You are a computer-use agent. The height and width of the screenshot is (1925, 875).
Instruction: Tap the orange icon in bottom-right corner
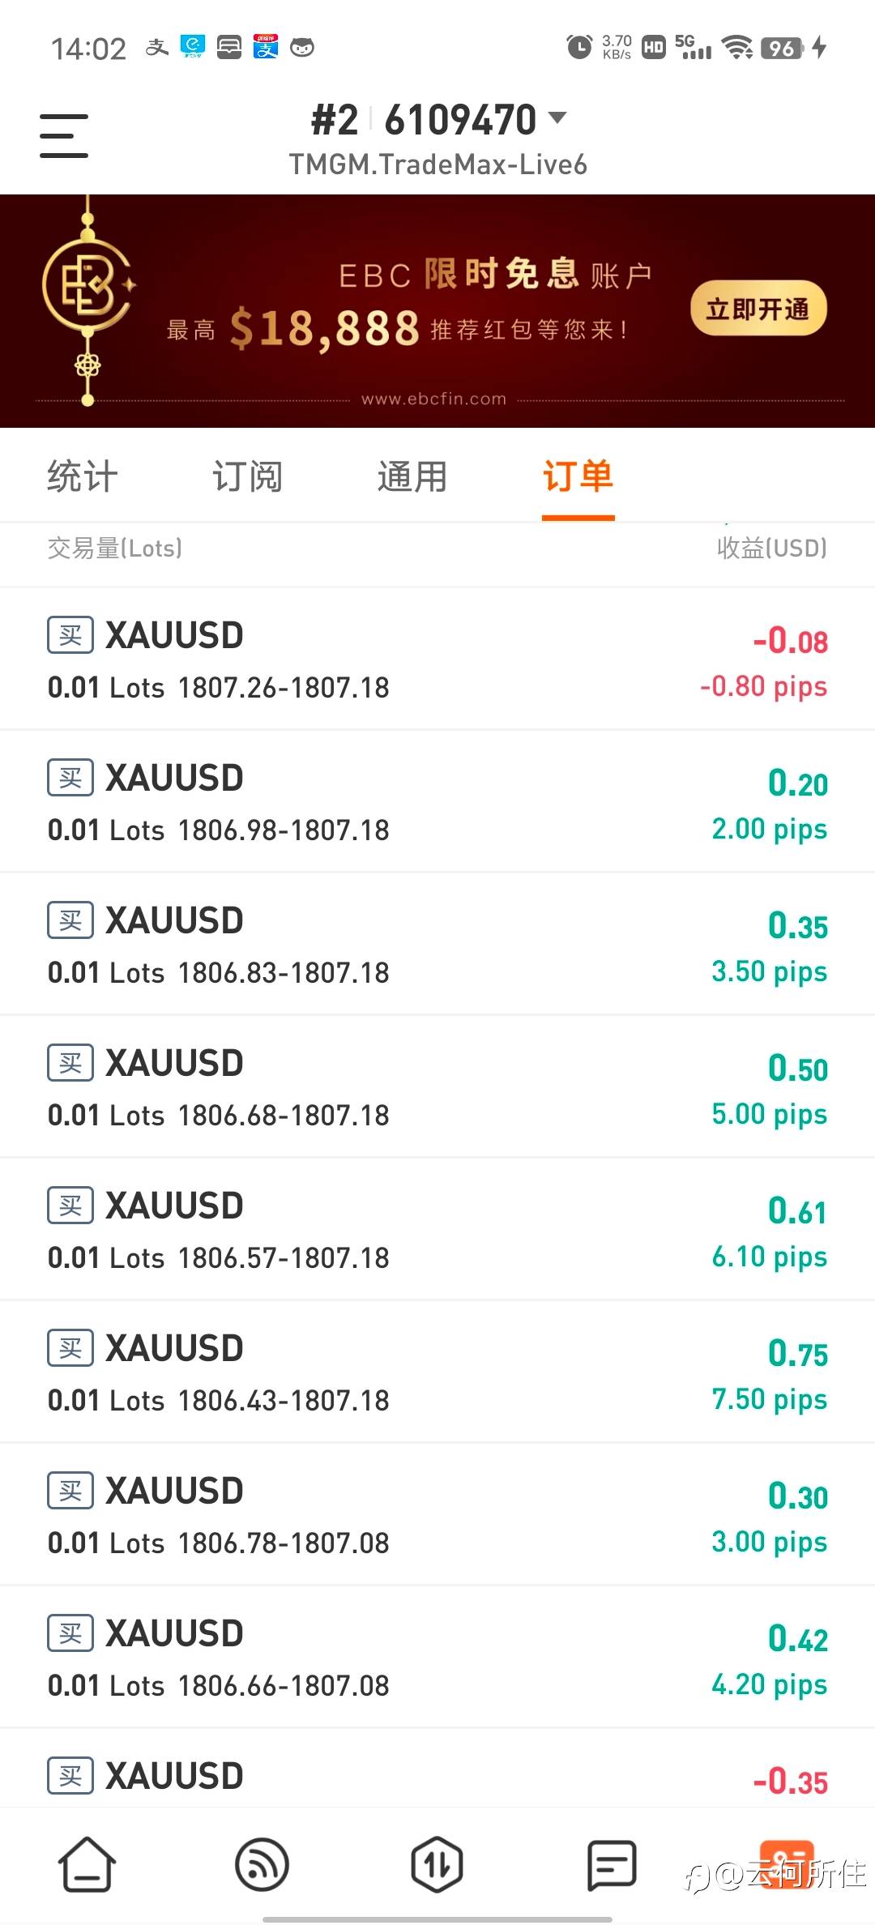786,1862
